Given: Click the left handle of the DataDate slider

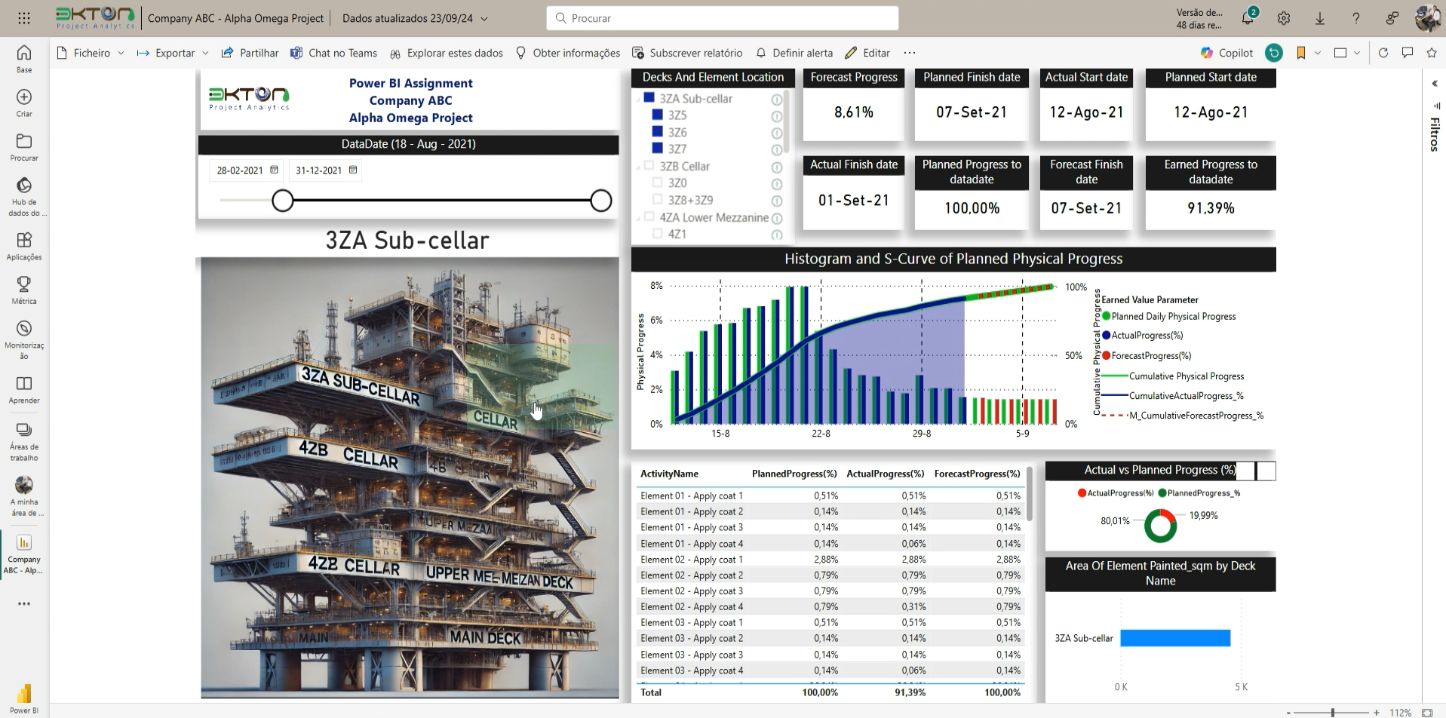Looking at the screenshot, I should (x=282, y=201).
